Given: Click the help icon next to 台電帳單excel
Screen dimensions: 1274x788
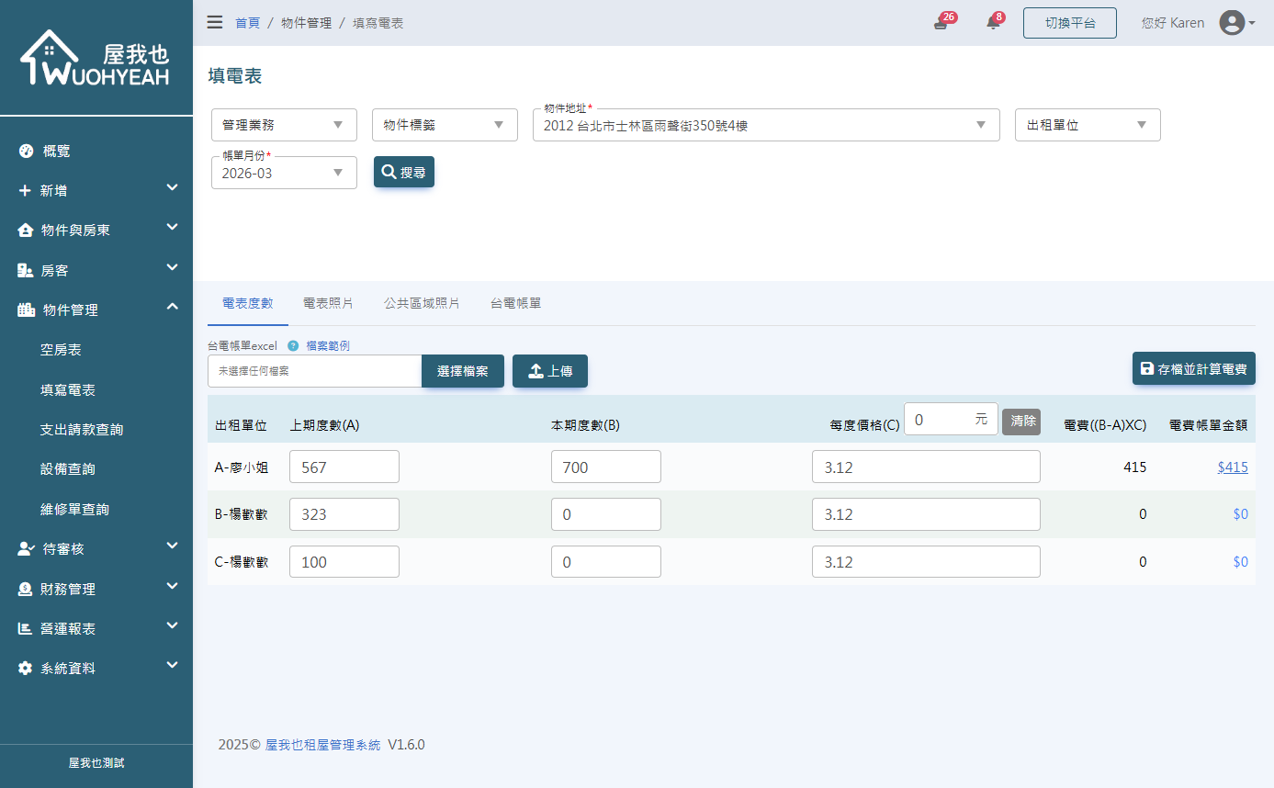Looking at the screenshot, I should pos(293,346).
